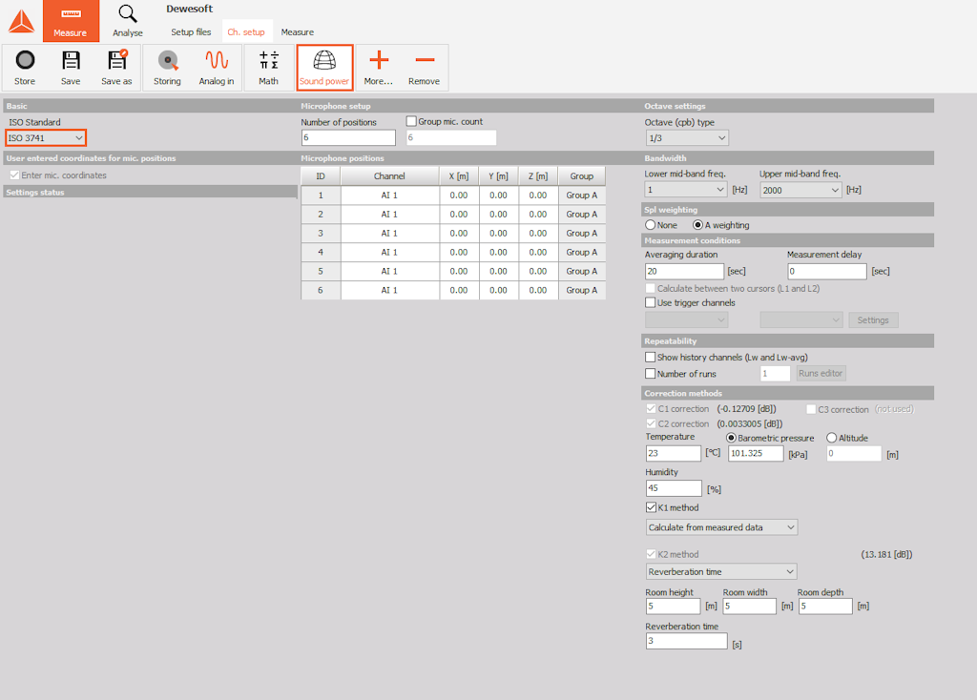Select AI 1 channel cell in row 6
This screenshot has height=700, width=977.
click(x=389, y=290)
